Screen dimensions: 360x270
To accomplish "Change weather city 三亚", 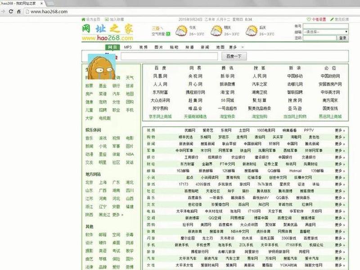I will pyautogui.click(x=156, y=28).
